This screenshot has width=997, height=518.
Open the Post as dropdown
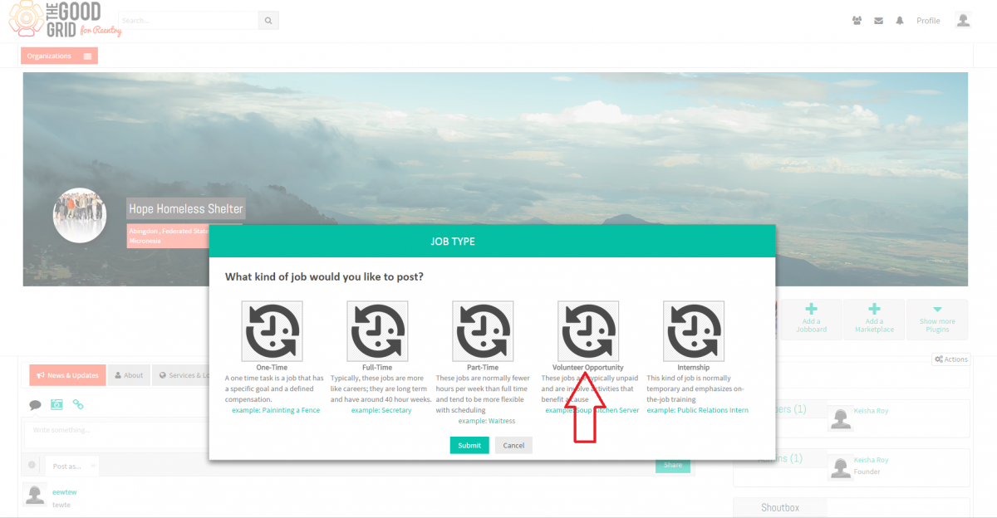(x=71, y=467)
